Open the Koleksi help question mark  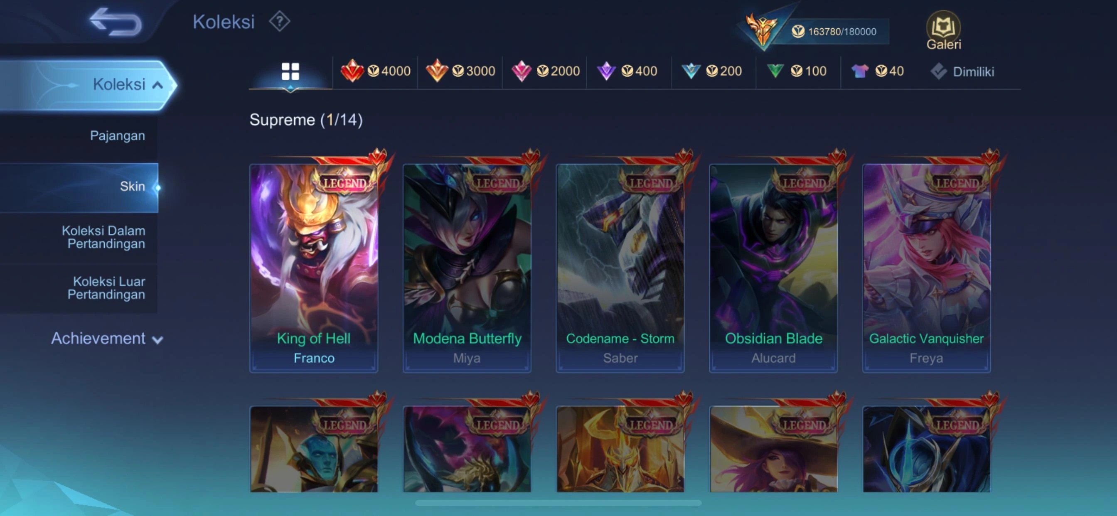point(279,21)
